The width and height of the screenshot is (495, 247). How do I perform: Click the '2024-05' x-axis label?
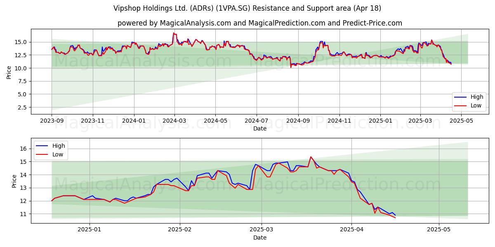(215, 121)
